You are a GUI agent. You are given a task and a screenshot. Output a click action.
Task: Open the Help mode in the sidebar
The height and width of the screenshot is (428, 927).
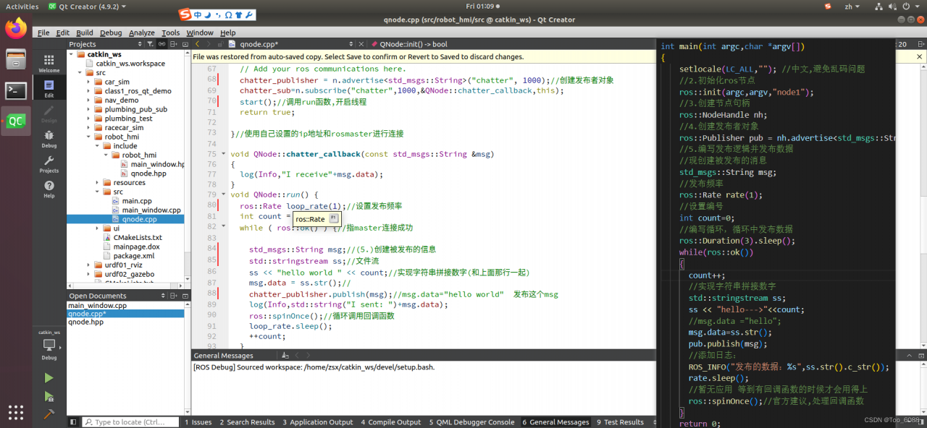click(49, 189)
